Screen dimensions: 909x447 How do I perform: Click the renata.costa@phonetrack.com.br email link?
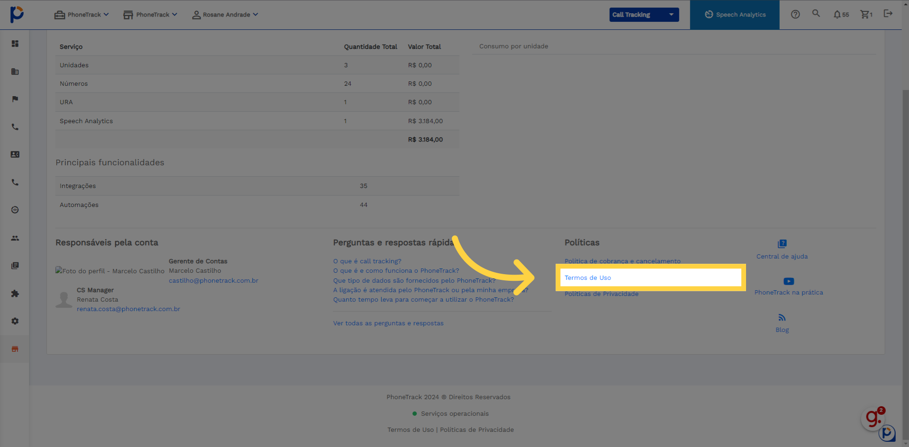click(128, 309)
